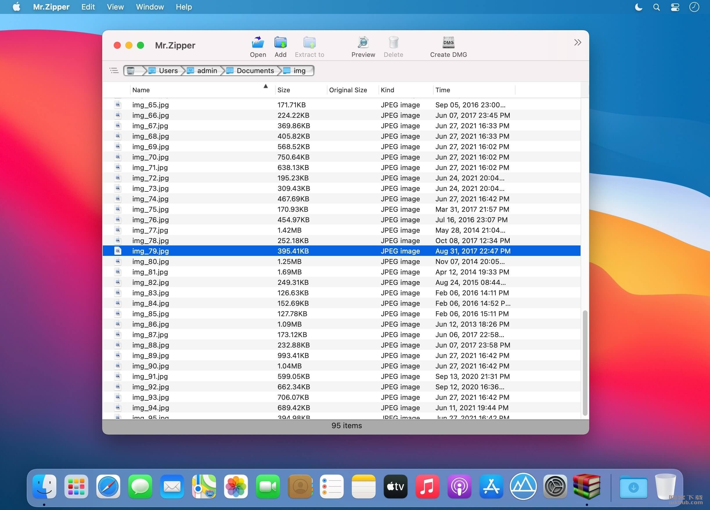Open Spotlight search in menu bar

657,7
